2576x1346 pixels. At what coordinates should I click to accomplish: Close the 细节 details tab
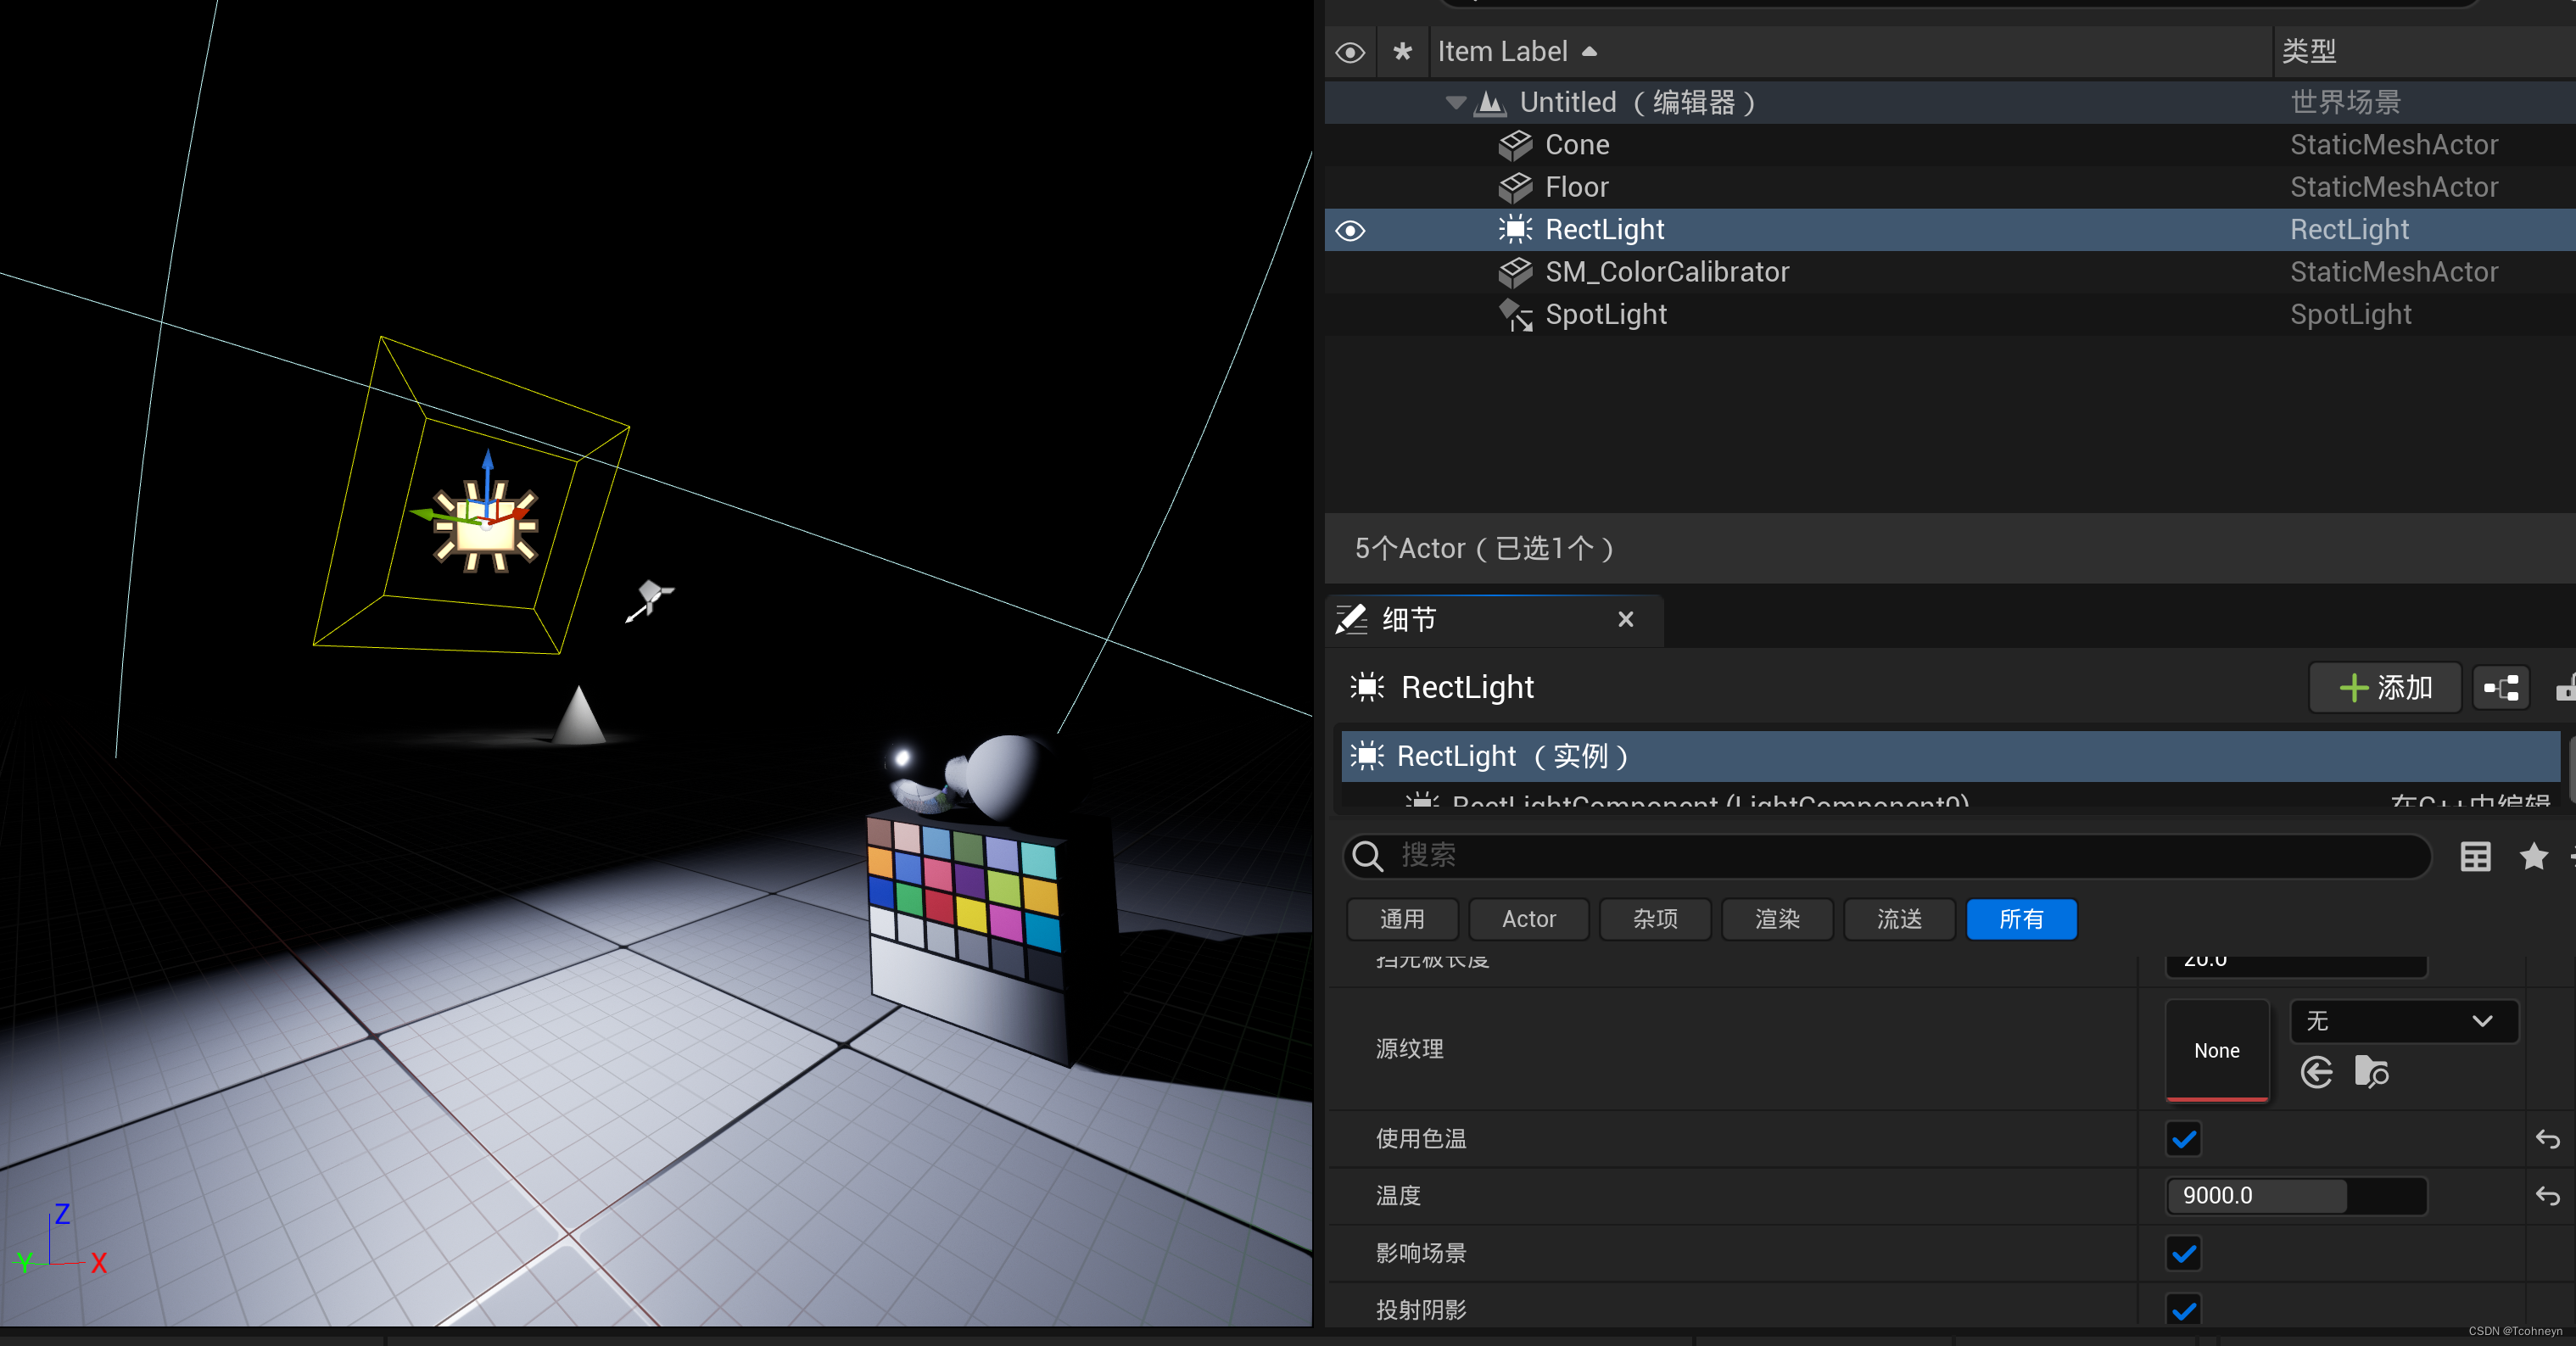pos(1625,619)
